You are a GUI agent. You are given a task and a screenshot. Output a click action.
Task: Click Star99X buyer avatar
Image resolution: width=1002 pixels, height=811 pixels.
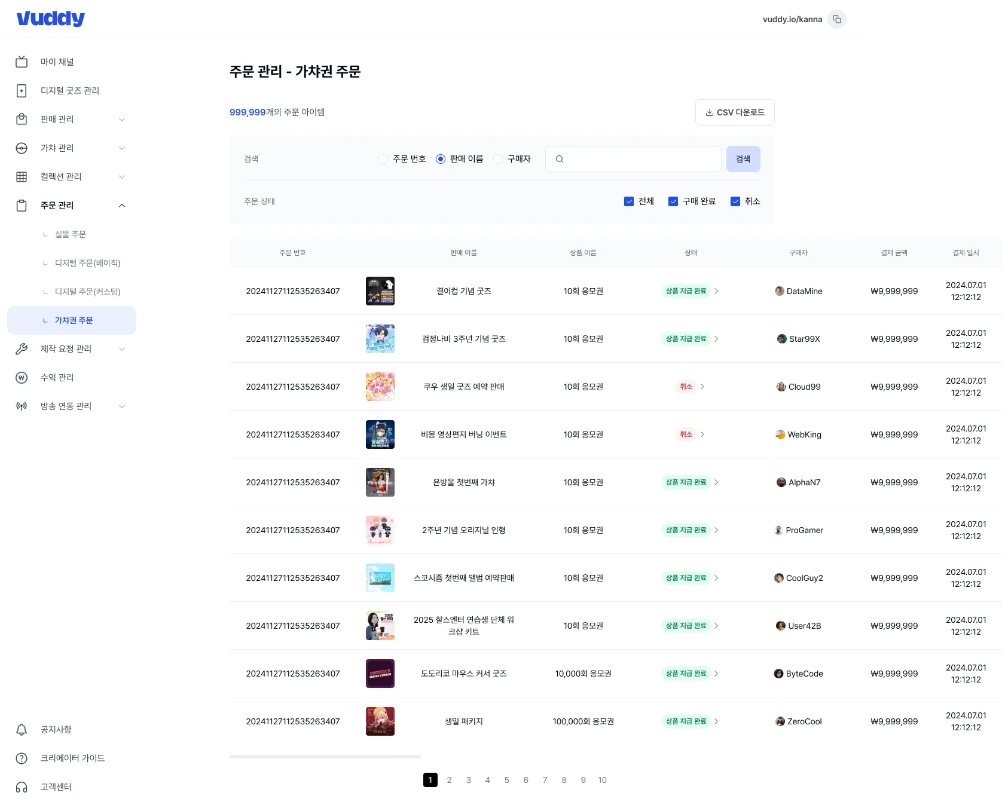[x=782, y=339]
